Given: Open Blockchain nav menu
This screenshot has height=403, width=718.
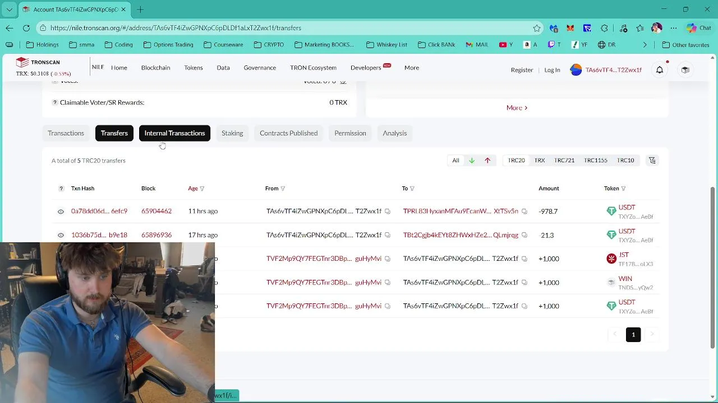Looking at the screenshot, I should tap(155, 68).
